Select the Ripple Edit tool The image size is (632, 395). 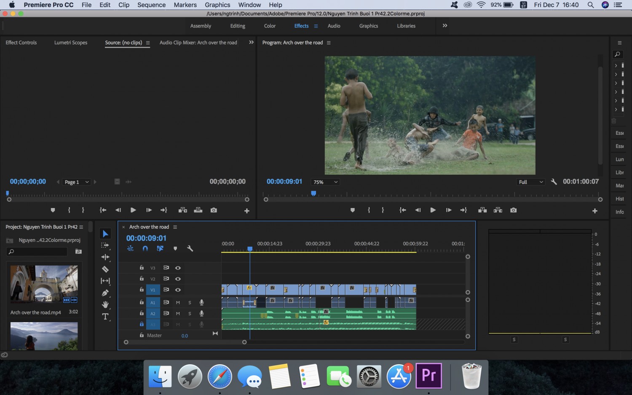[x=105, y=257]
